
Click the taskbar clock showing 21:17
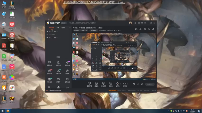[x=192, y=111]
